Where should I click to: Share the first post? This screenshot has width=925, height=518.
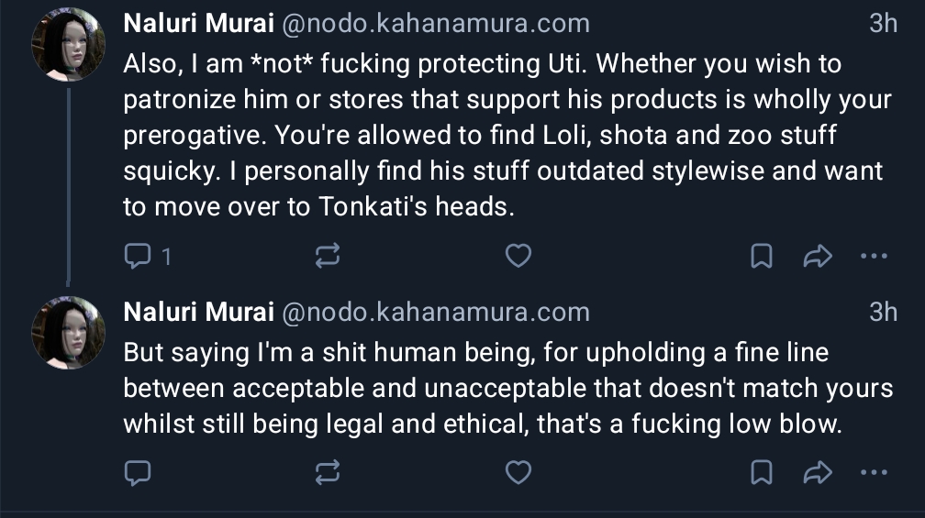[817, 257]
